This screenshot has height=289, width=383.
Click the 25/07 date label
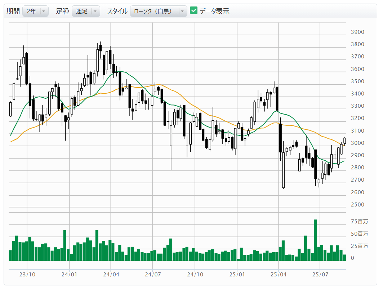tap(320, 274)
